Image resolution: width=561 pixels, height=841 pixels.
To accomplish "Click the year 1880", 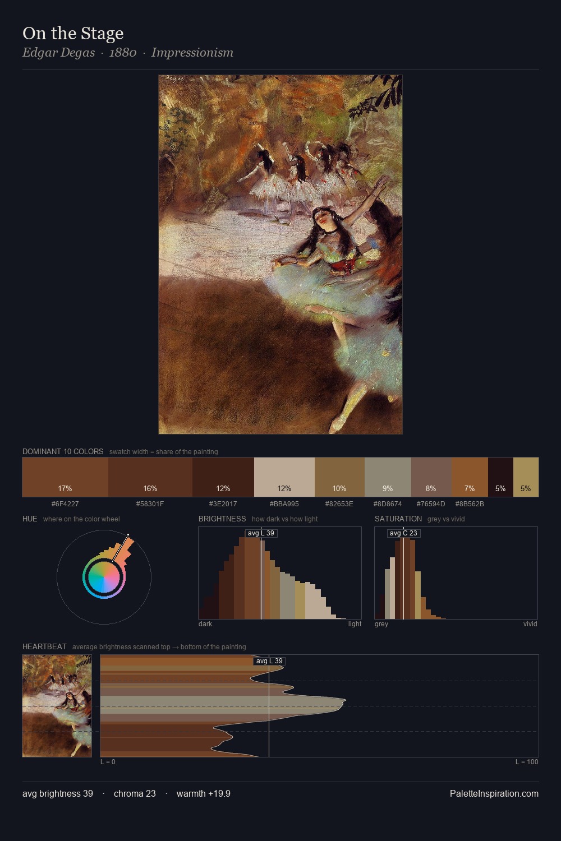I will click(x=123, y=53).
